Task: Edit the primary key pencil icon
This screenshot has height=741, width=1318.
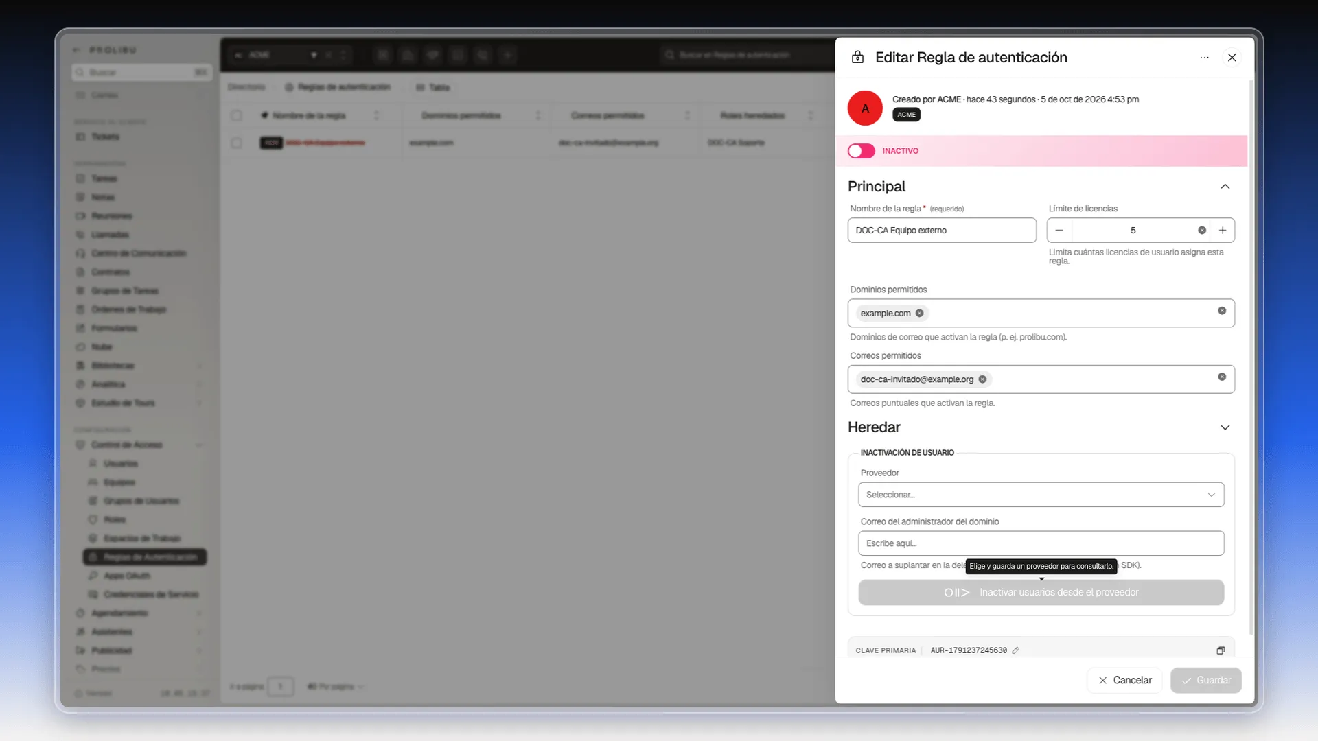Action: point(1016,650)
